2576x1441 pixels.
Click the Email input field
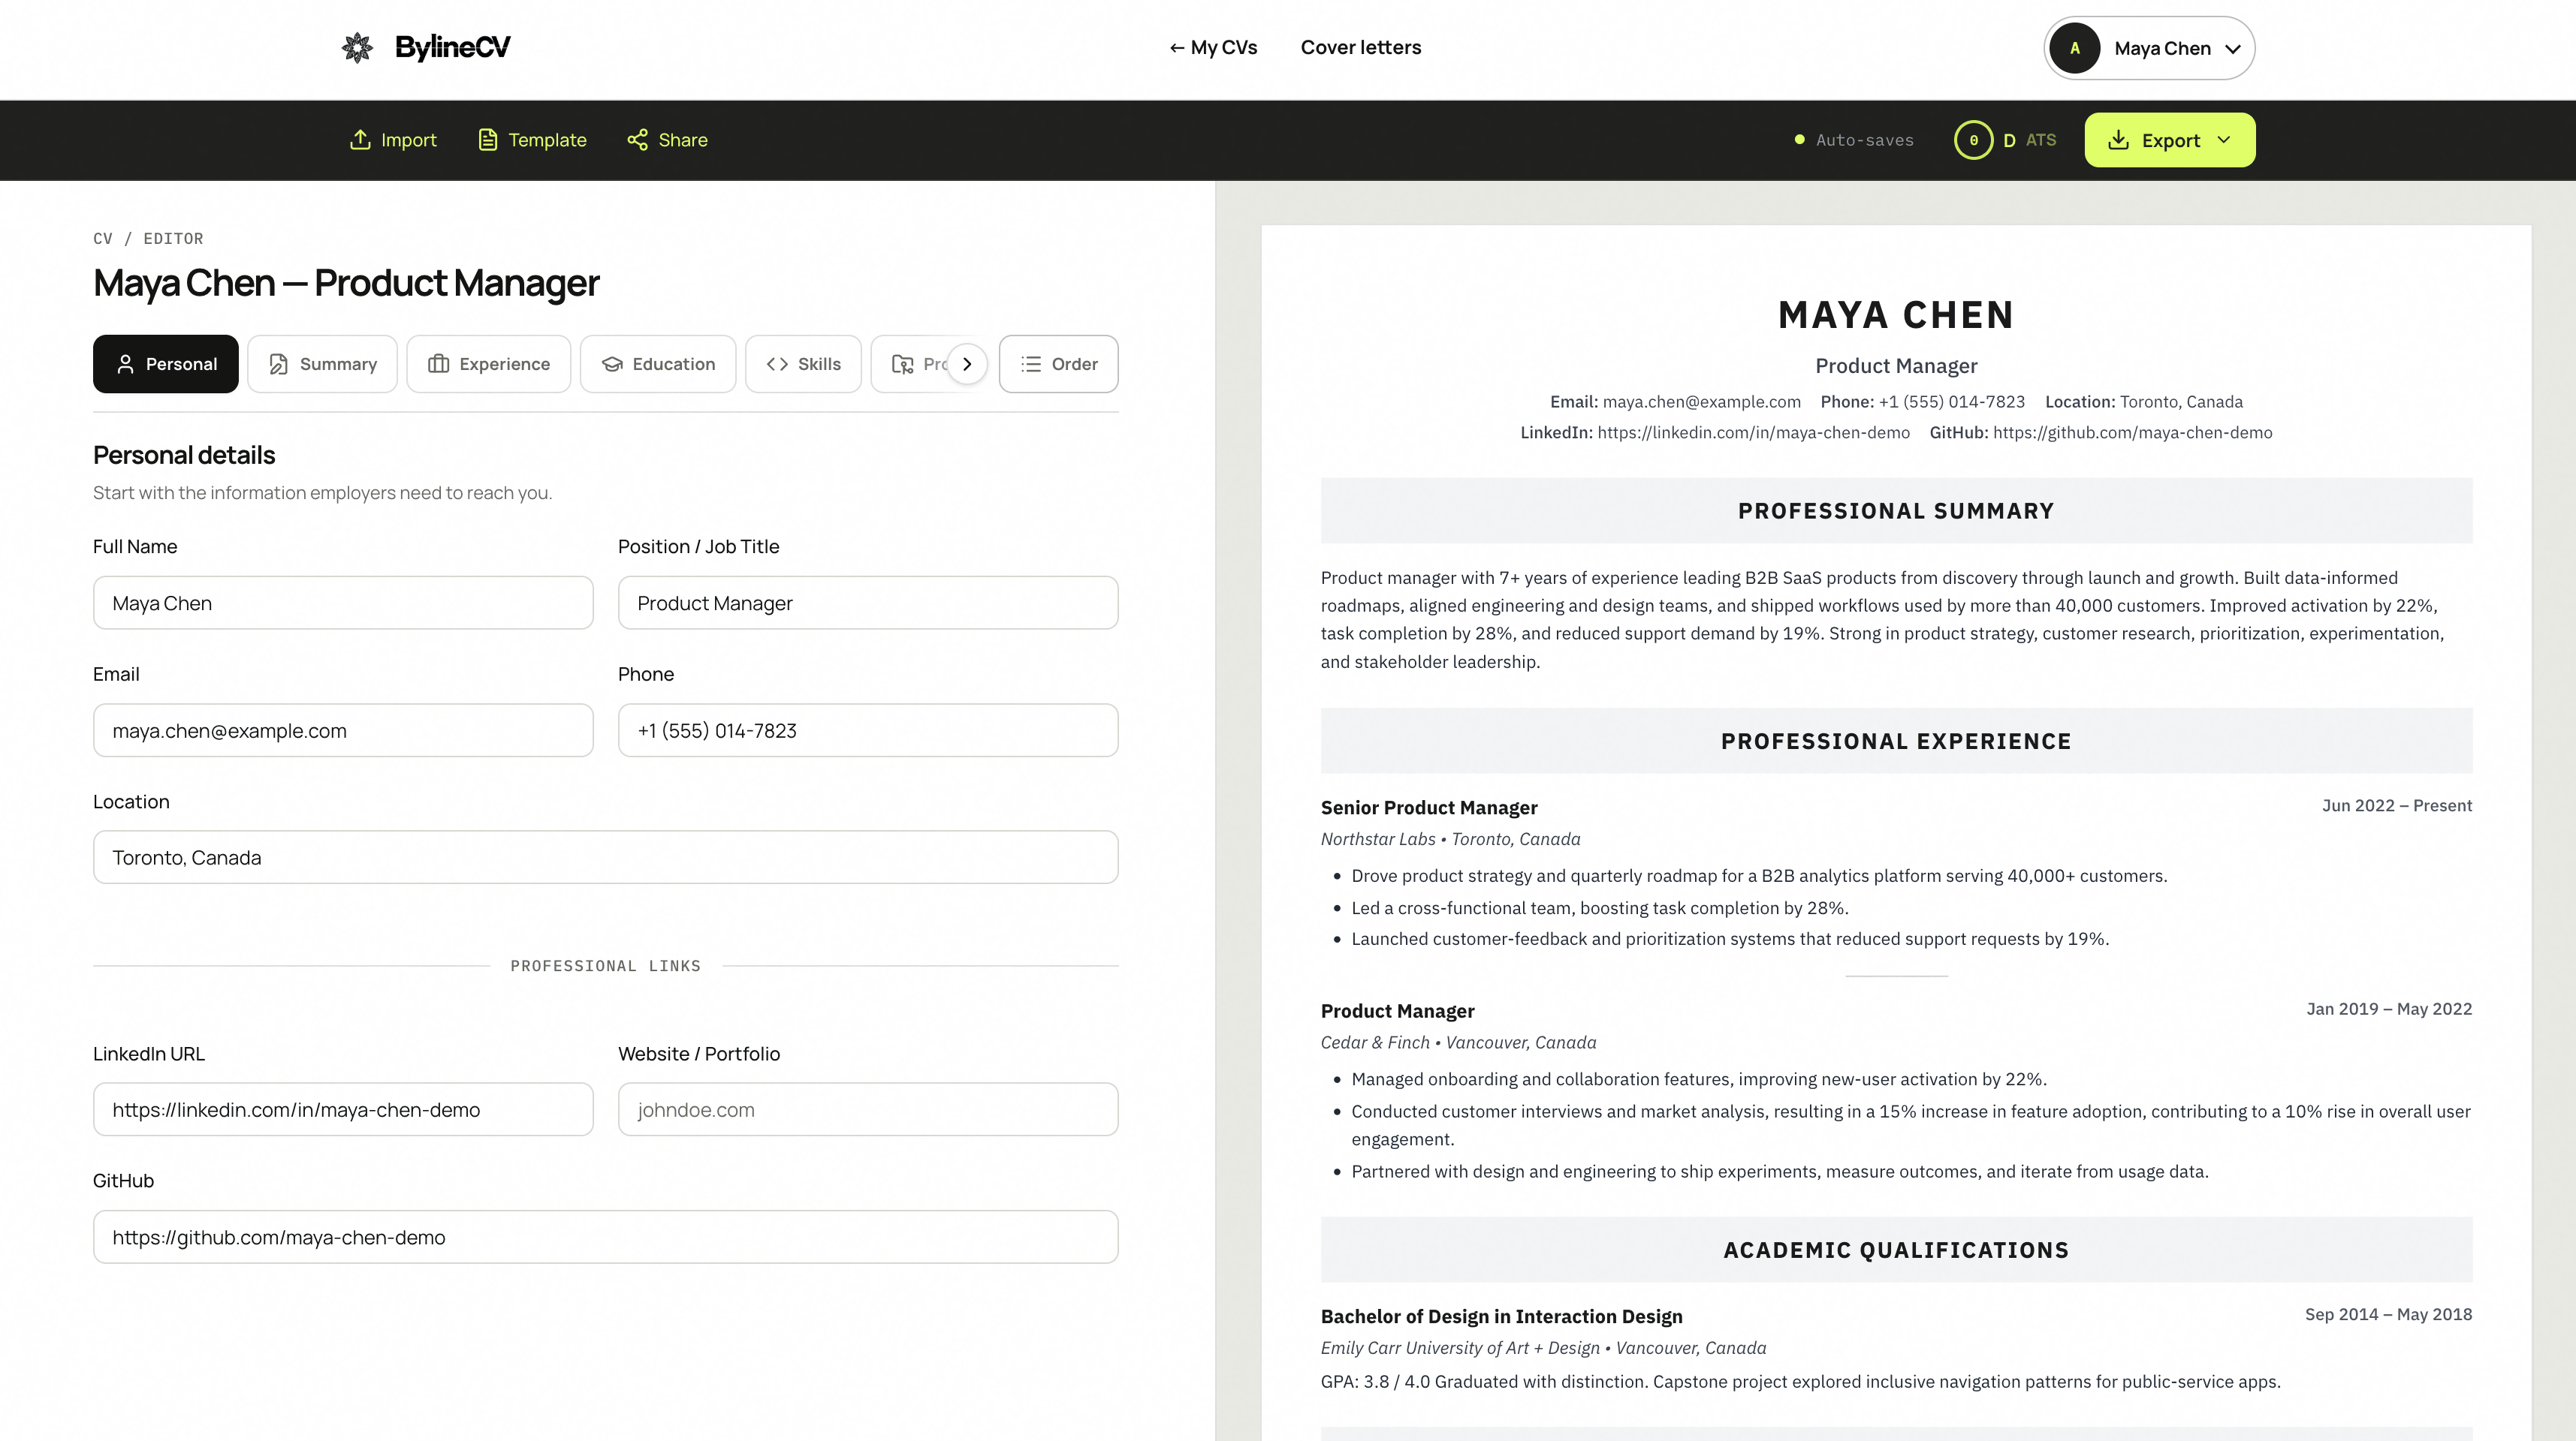coord(343,730)
